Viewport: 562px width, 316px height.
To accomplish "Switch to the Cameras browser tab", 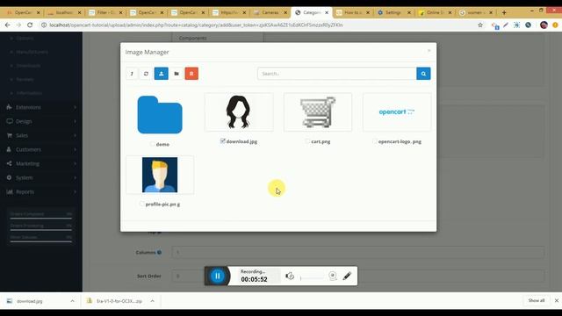I will [270, 12].
